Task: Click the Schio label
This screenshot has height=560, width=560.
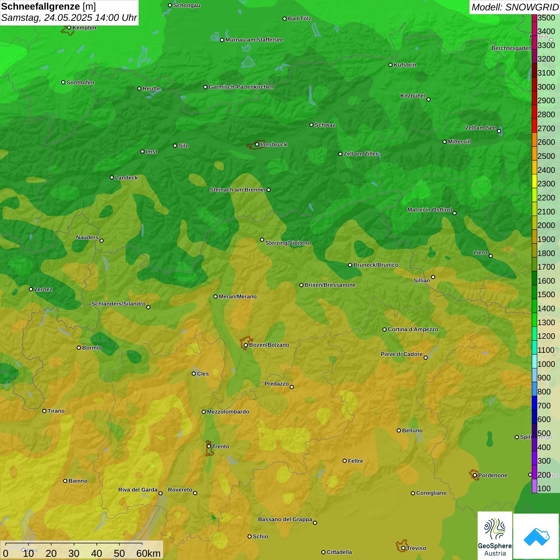Action: point(260,536)
